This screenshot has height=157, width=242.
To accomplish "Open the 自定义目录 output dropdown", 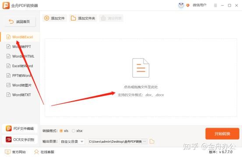I will pos(72,141).
